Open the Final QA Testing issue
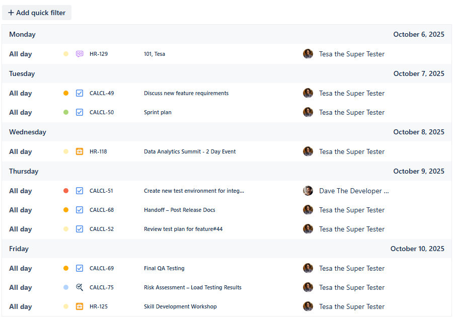Image resolution: width=453 pixels, height=317 pixels. [x=164, y=268]
